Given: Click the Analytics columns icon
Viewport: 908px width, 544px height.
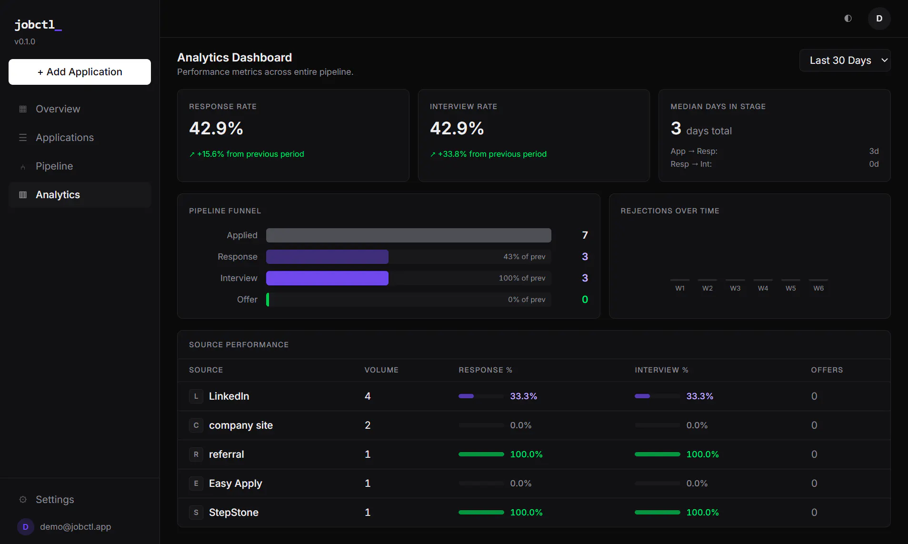Looking at the screenshot, I should coord(23,195).
